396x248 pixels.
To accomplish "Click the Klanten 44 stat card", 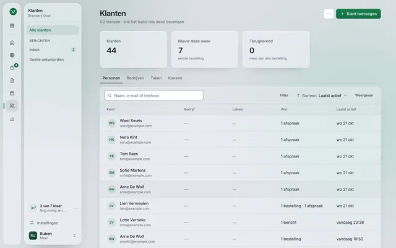I will click(133, 50).
